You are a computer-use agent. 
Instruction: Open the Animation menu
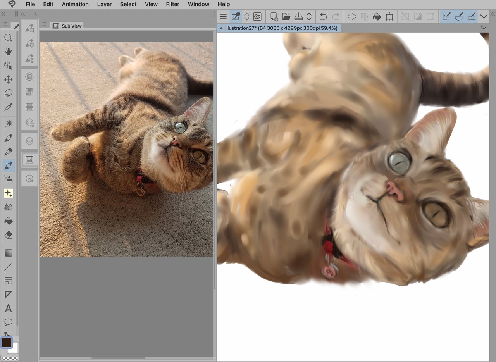(75, 4)
